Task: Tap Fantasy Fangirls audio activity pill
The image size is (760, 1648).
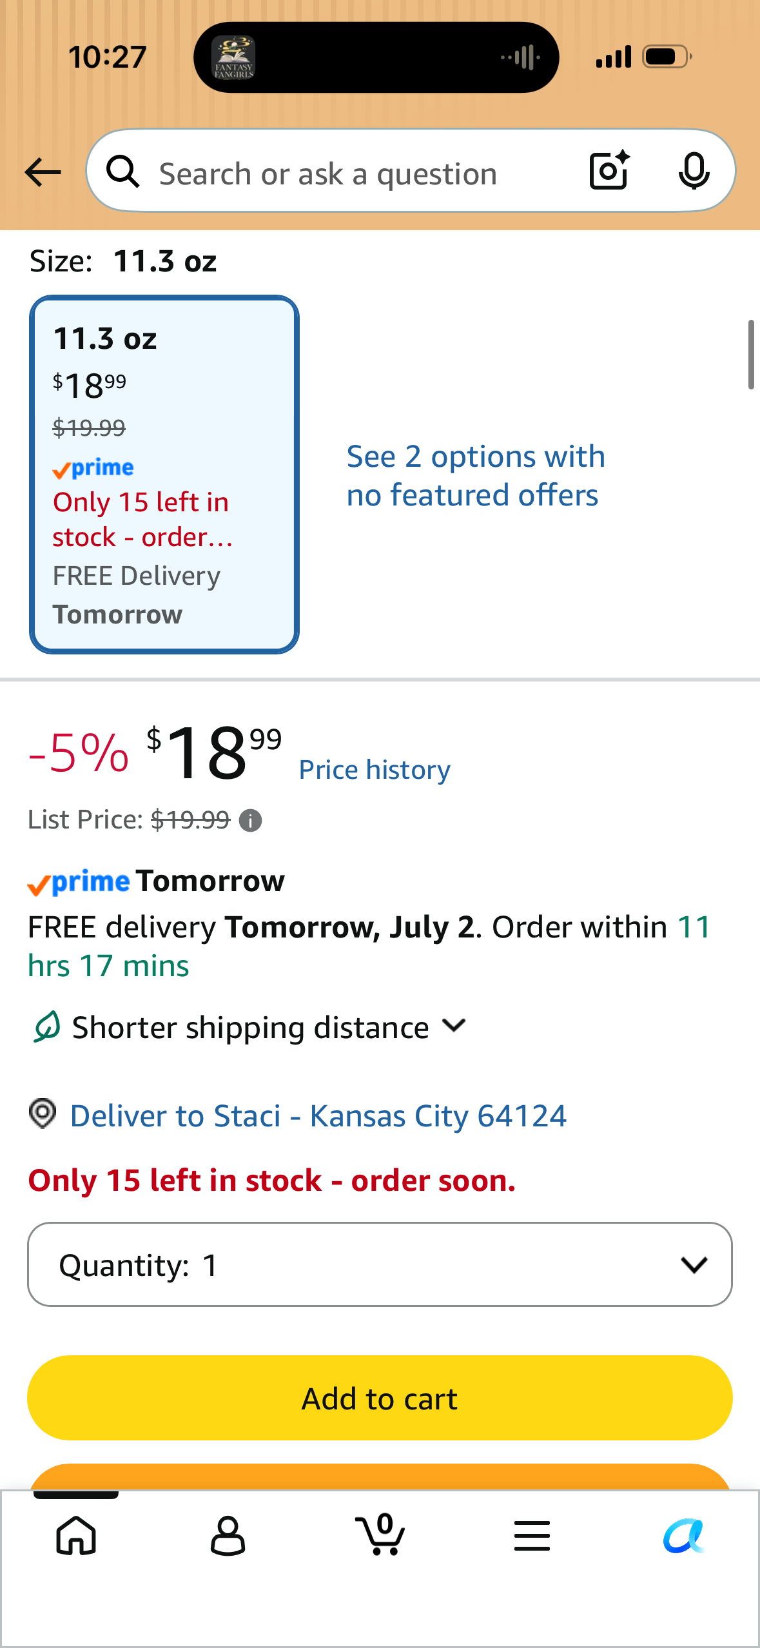Action: click(x=376, y=57)
